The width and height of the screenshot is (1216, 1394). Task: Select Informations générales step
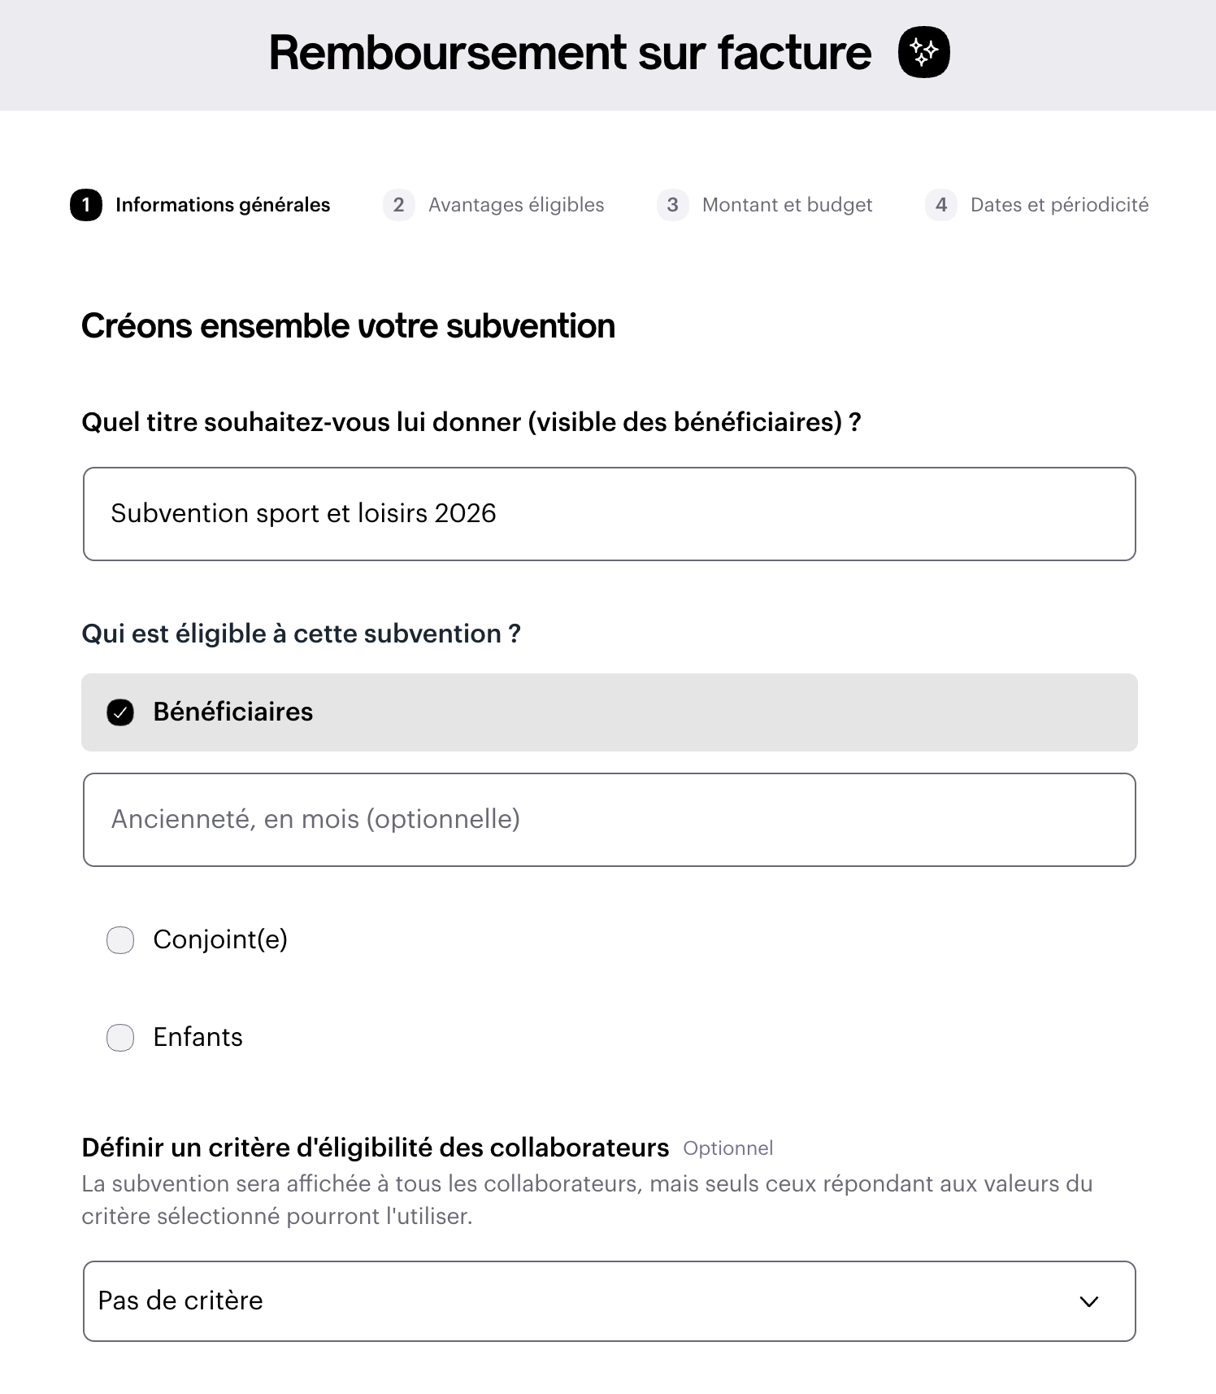[223, 205]
